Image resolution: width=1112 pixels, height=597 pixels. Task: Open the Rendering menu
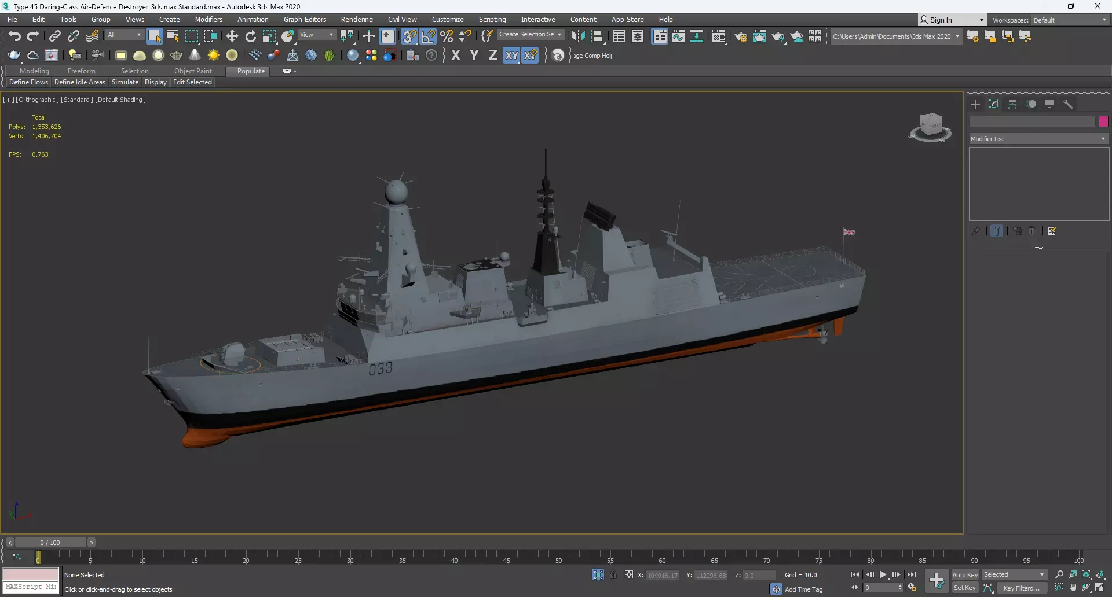coord(357,20)
